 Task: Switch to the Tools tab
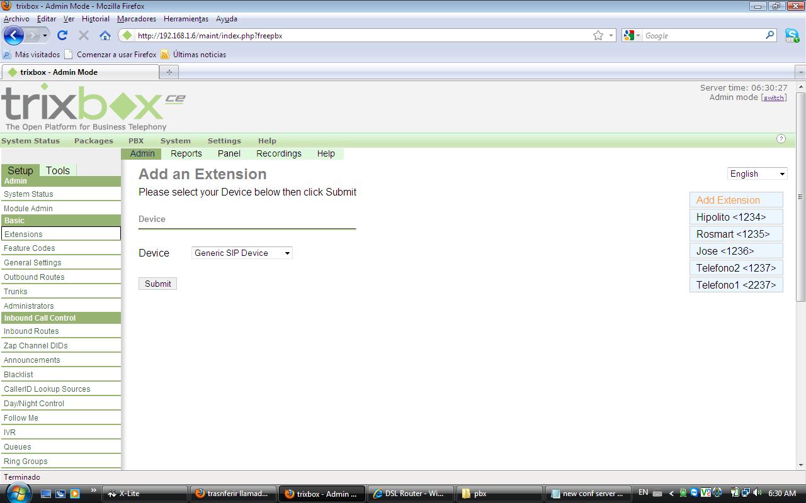coord(58,170)
